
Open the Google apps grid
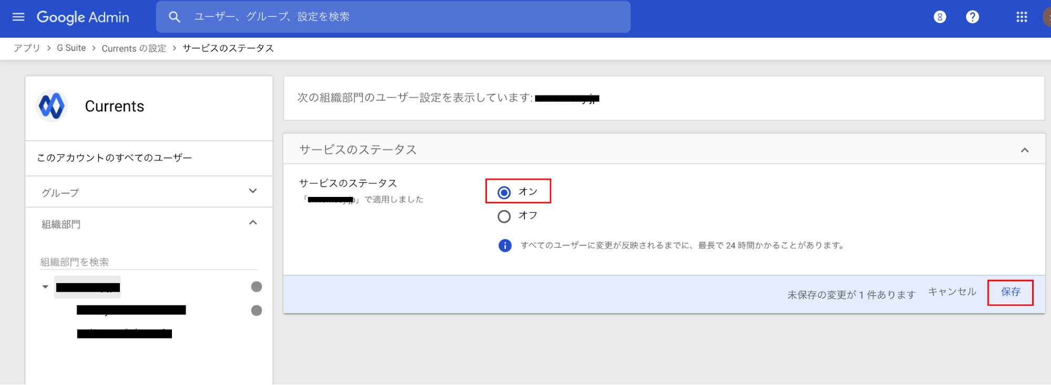[1022, 17]
